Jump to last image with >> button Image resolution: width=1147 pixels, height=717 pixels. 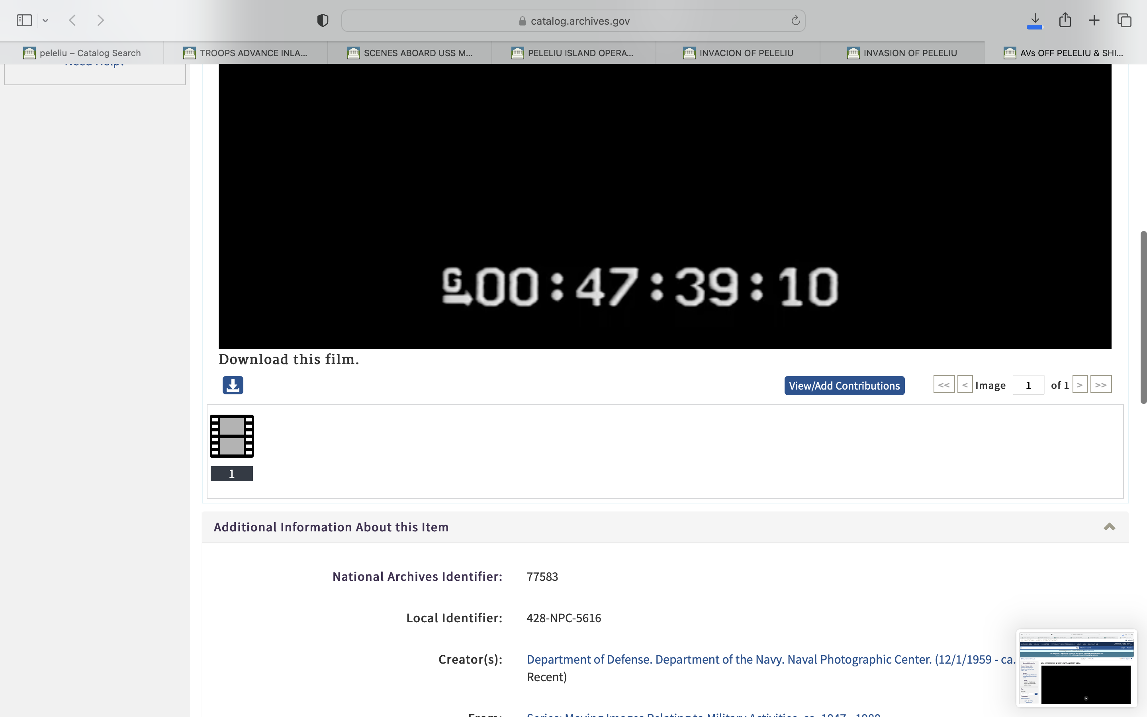click(1100, 384)
